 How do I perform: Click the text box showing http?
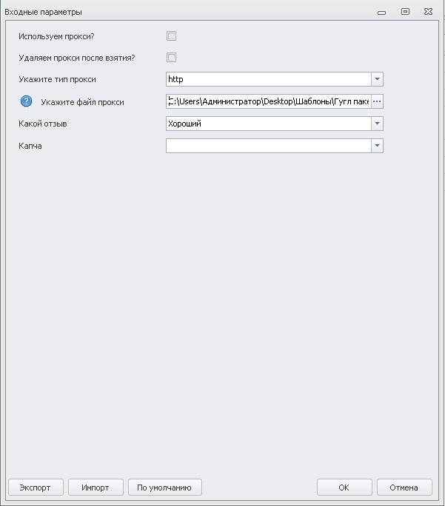[268, 79]
